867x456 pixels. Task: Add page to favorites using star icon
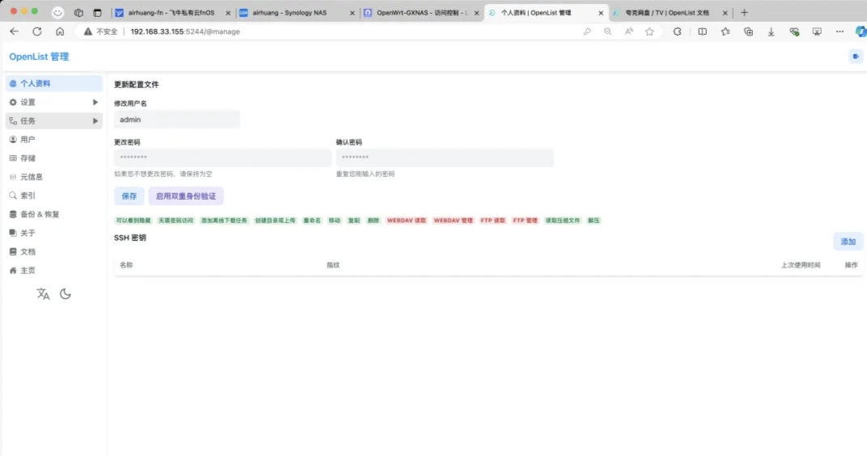[x=649, y=32]
